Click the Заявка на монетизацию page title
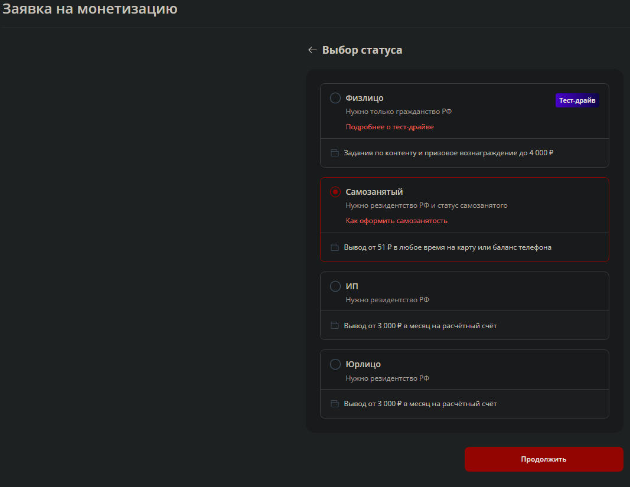The image size is (630, 487). click(x=90, y=9)
